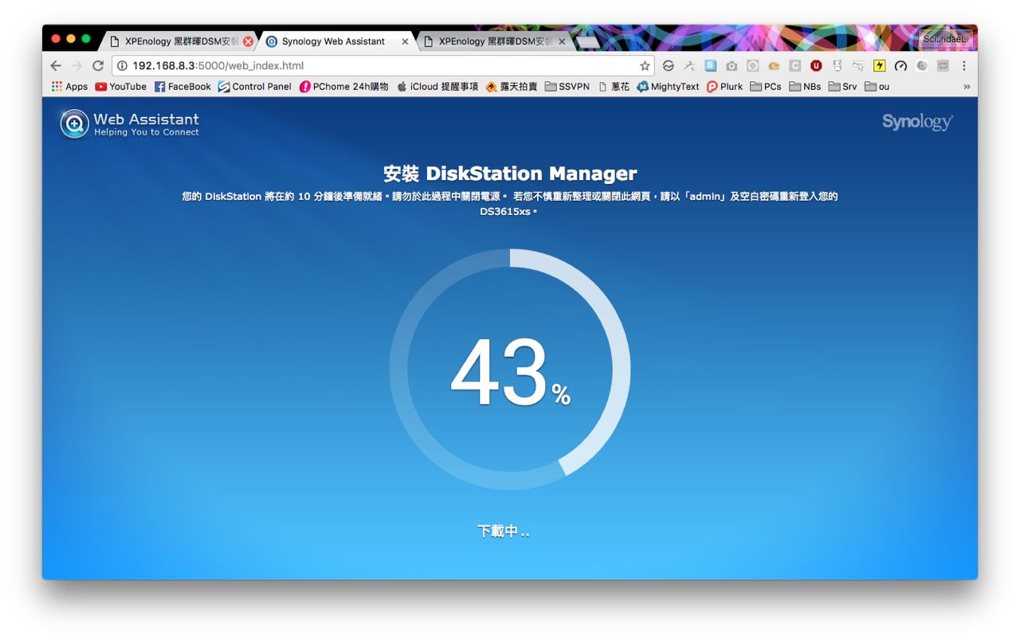Click the Web Assistant logo
The width and height of the screenshot is (1020, 640).
pyautogui.click(x=129, y=124)
